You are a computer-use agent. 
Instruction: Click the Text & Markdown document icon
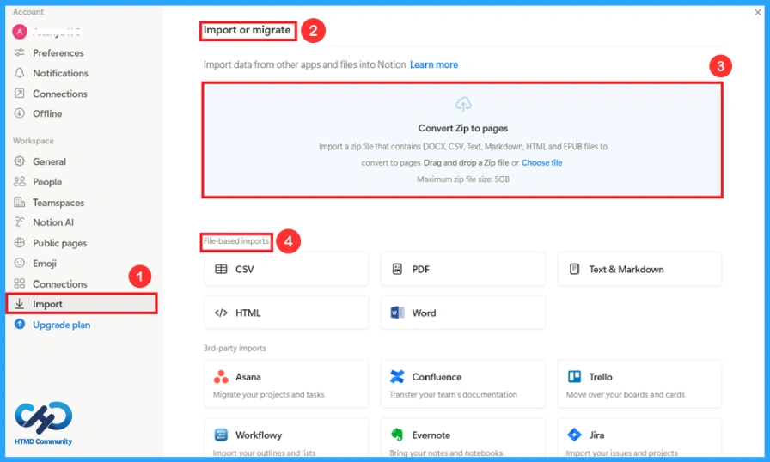click(574, 269)
